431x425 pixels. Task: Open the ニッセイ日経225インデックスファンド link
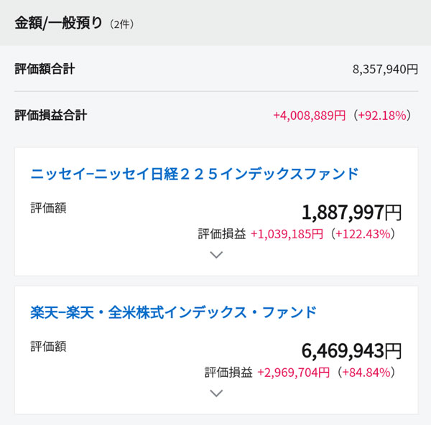pos(195,174)
